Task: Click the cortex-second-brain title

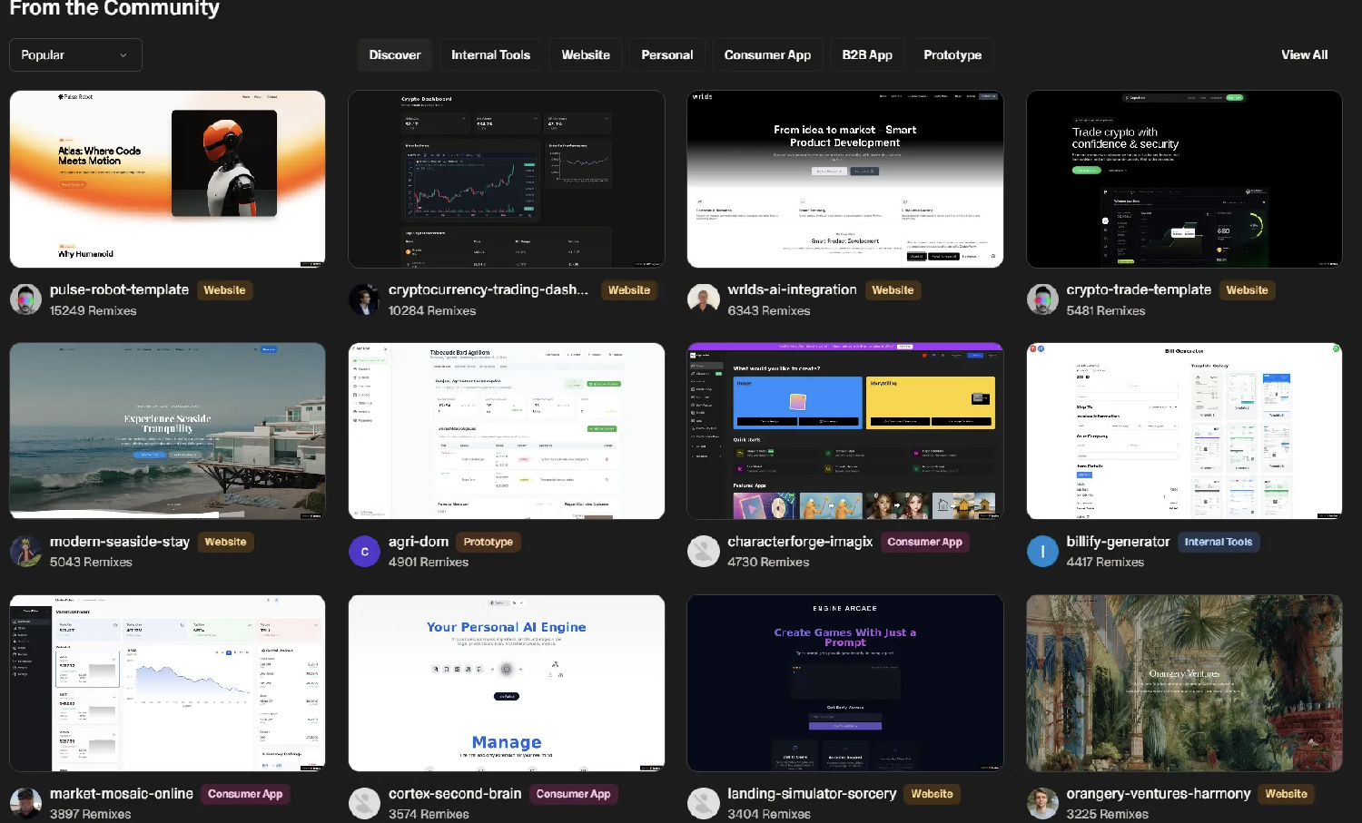Action: (x=455, y=794)
